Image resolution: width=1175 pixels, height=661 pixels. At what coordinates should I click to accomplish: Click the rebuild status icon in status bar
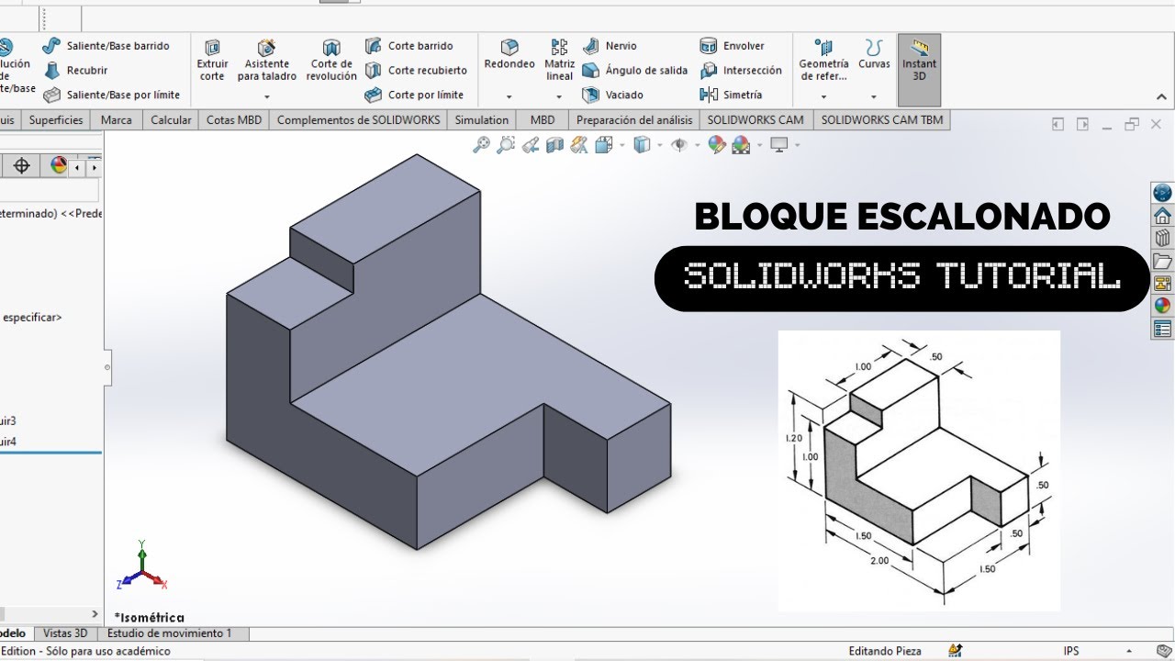tap(956, 651)
